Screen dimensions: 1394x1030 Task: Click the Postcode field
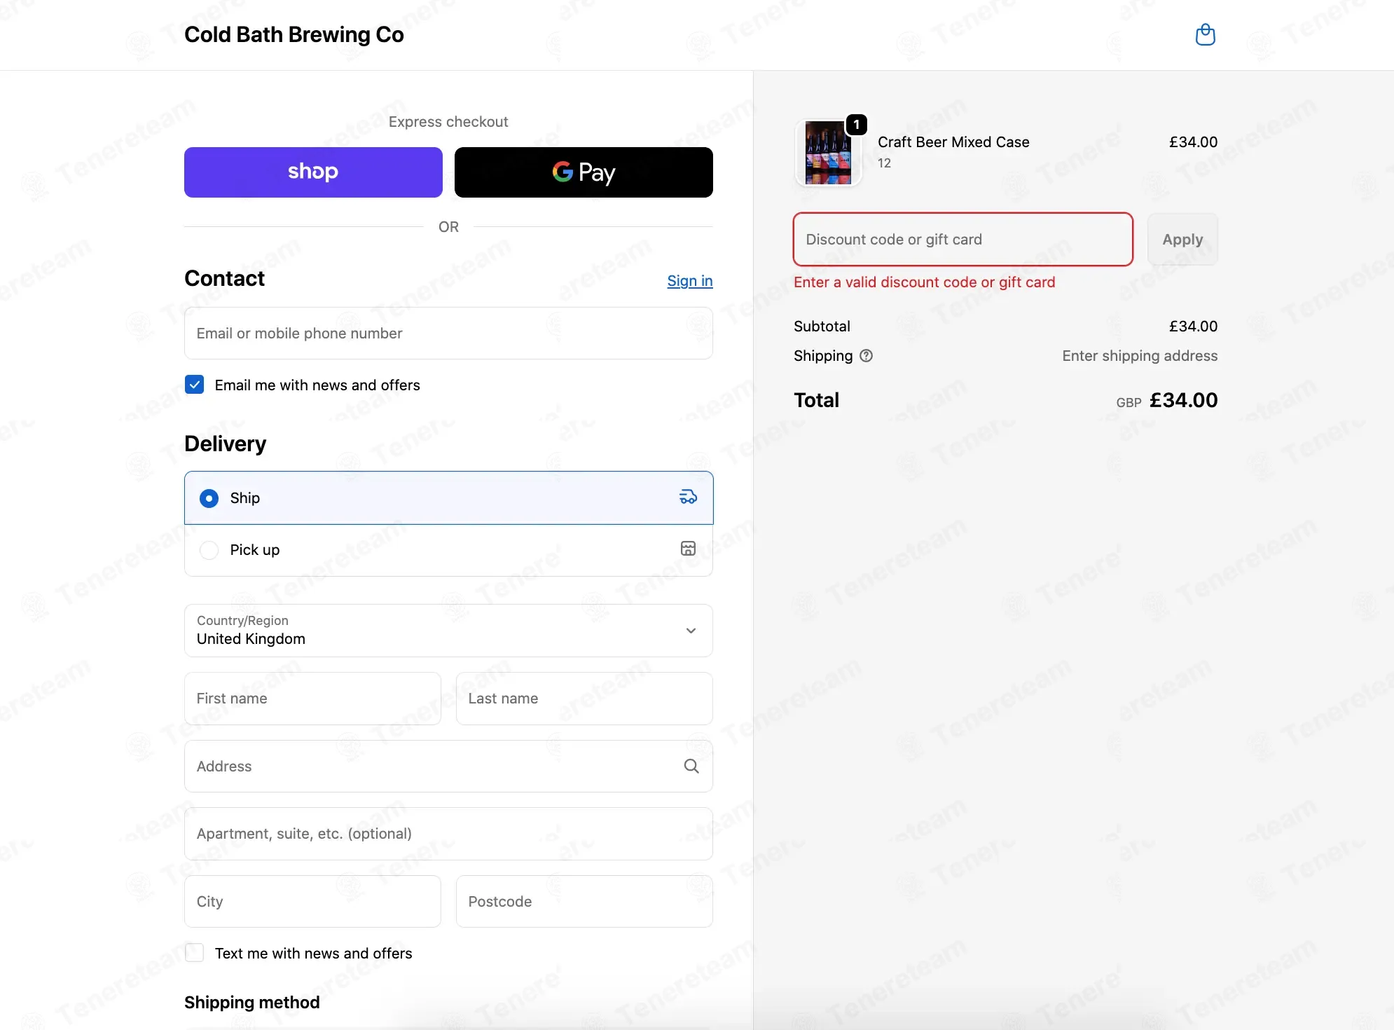(584, 902)
